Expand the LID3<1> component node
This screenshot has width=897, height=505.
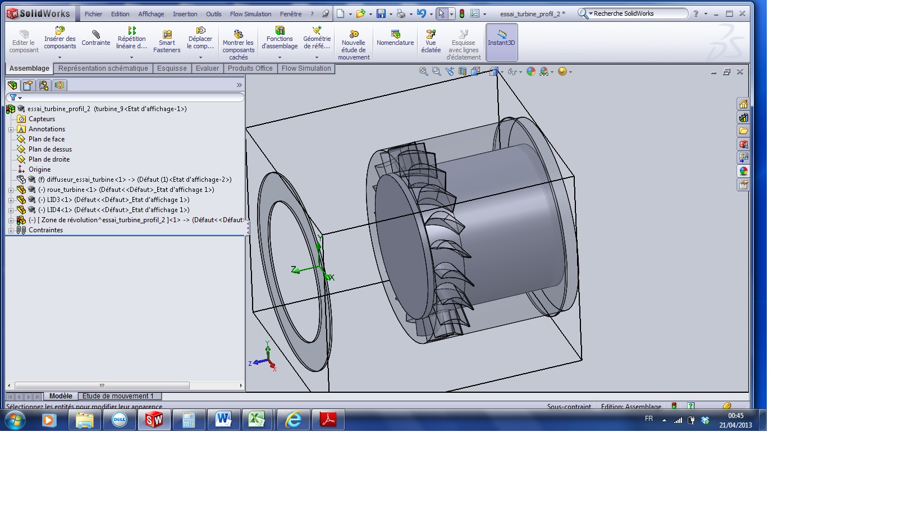[11, 200]
